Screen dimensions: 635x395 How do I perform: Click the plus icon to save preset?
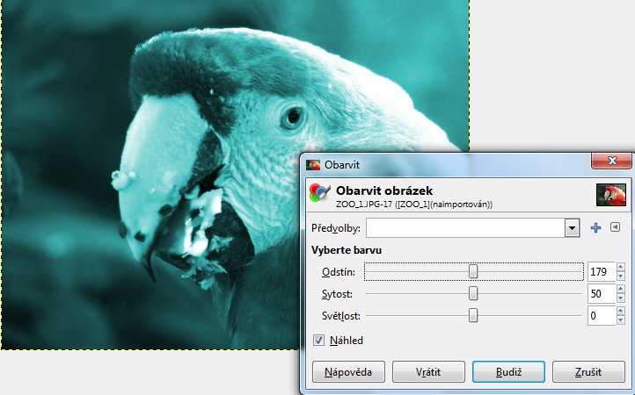[595, 228]
